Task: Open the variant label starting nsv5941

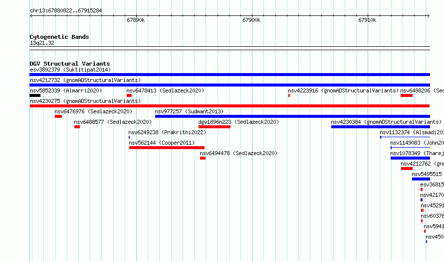Action: (434, 226)
